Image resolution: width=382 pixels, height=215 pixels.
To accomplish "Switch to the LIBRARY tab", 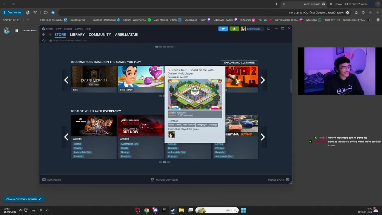I will pos(77,34).
